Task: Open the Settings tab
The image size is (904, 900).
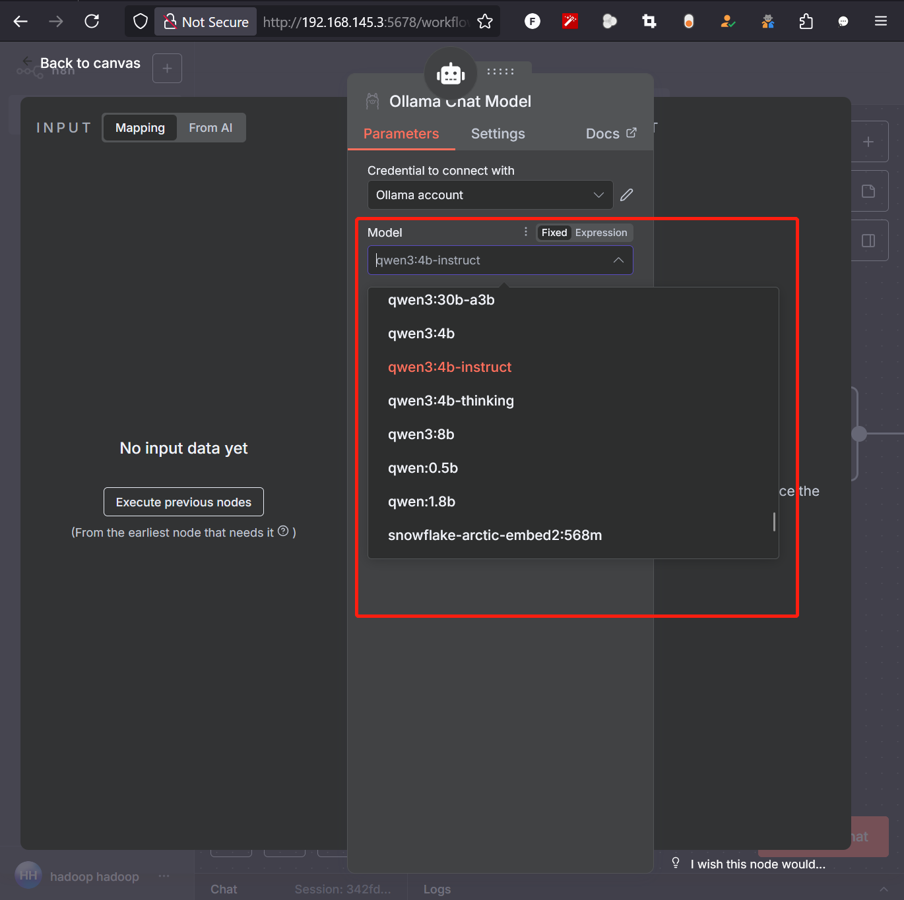Action: [498, 133]
